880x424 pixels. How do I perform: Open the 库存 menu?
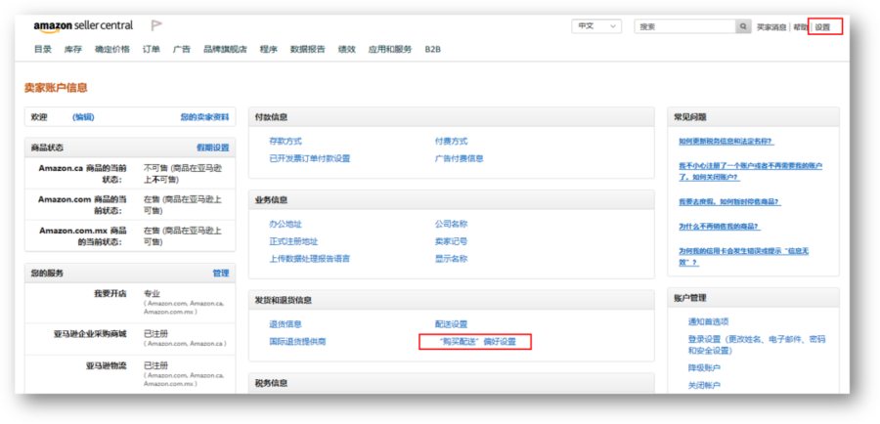(73, 50)
